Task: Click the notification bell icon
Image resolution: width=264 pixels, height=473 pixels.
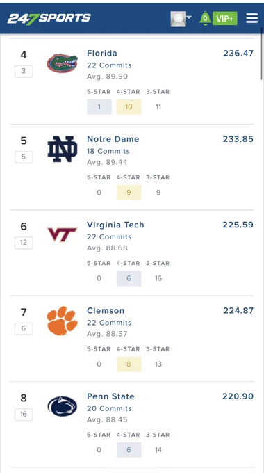Action: 205,18
